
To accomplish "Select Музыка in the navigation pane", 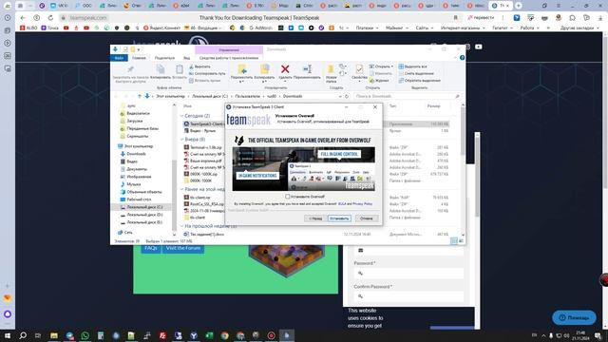I will (x=131, y=184).
